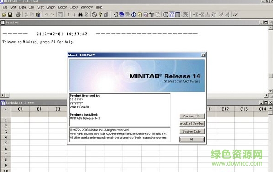
Task: Show the Session folder icon
Action: click(x=116, y=15)
